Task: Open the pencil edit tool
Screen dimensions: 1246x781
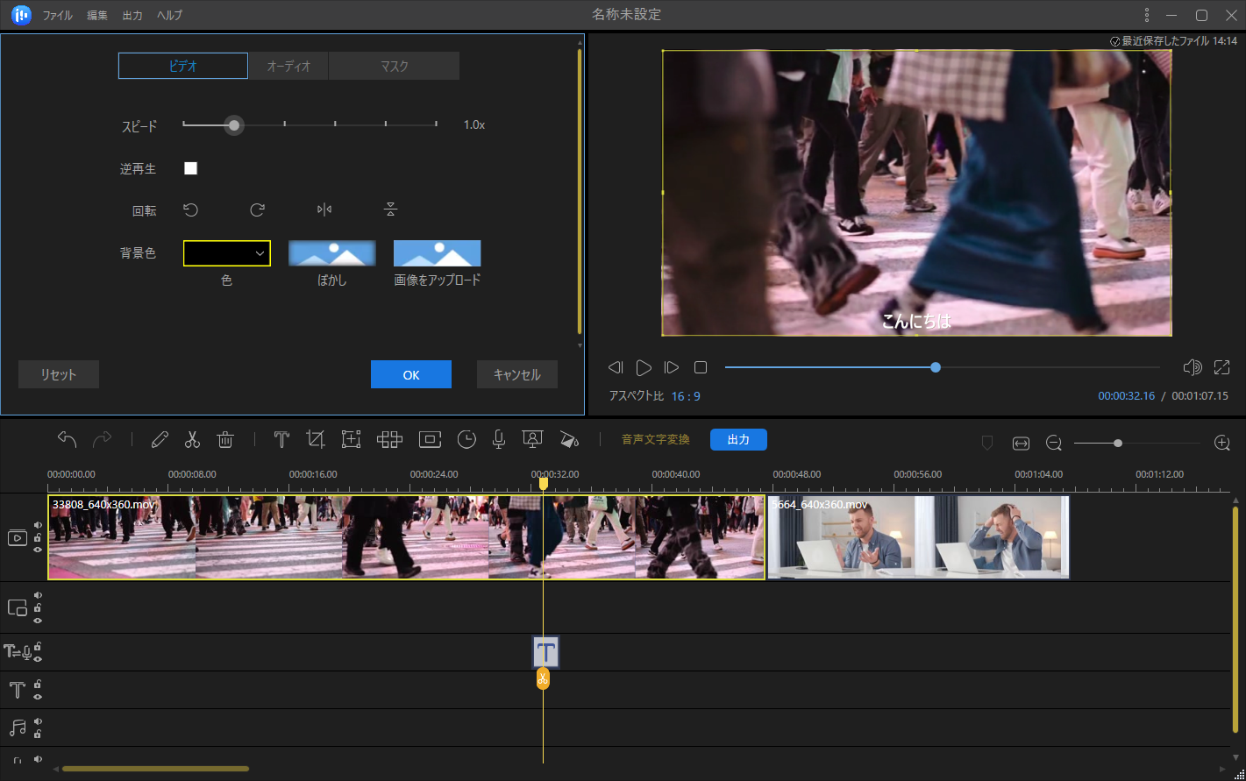Action: click(160, 439)
